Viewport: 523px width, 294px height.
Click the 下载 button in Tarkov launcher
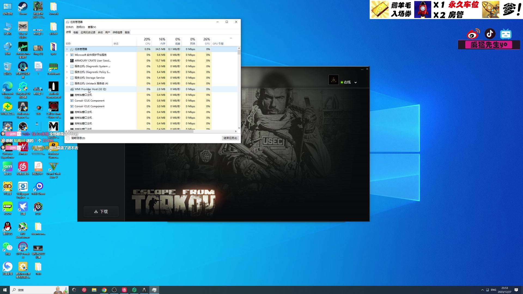(x=101, y=212)
